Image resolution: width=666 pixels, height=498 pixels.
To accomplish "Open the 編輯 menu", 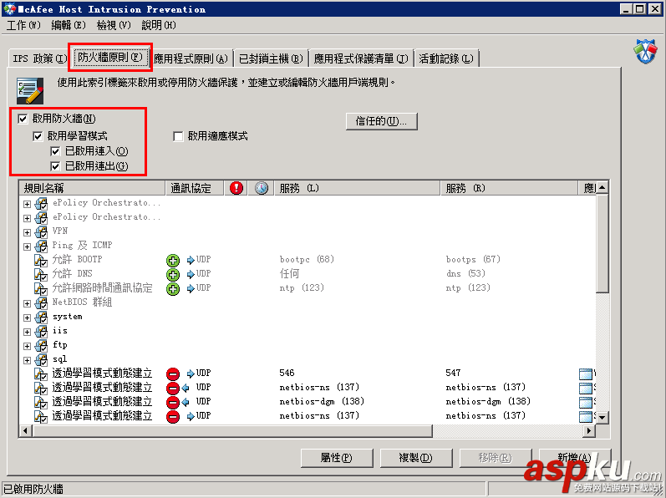I will click(69, 25).
